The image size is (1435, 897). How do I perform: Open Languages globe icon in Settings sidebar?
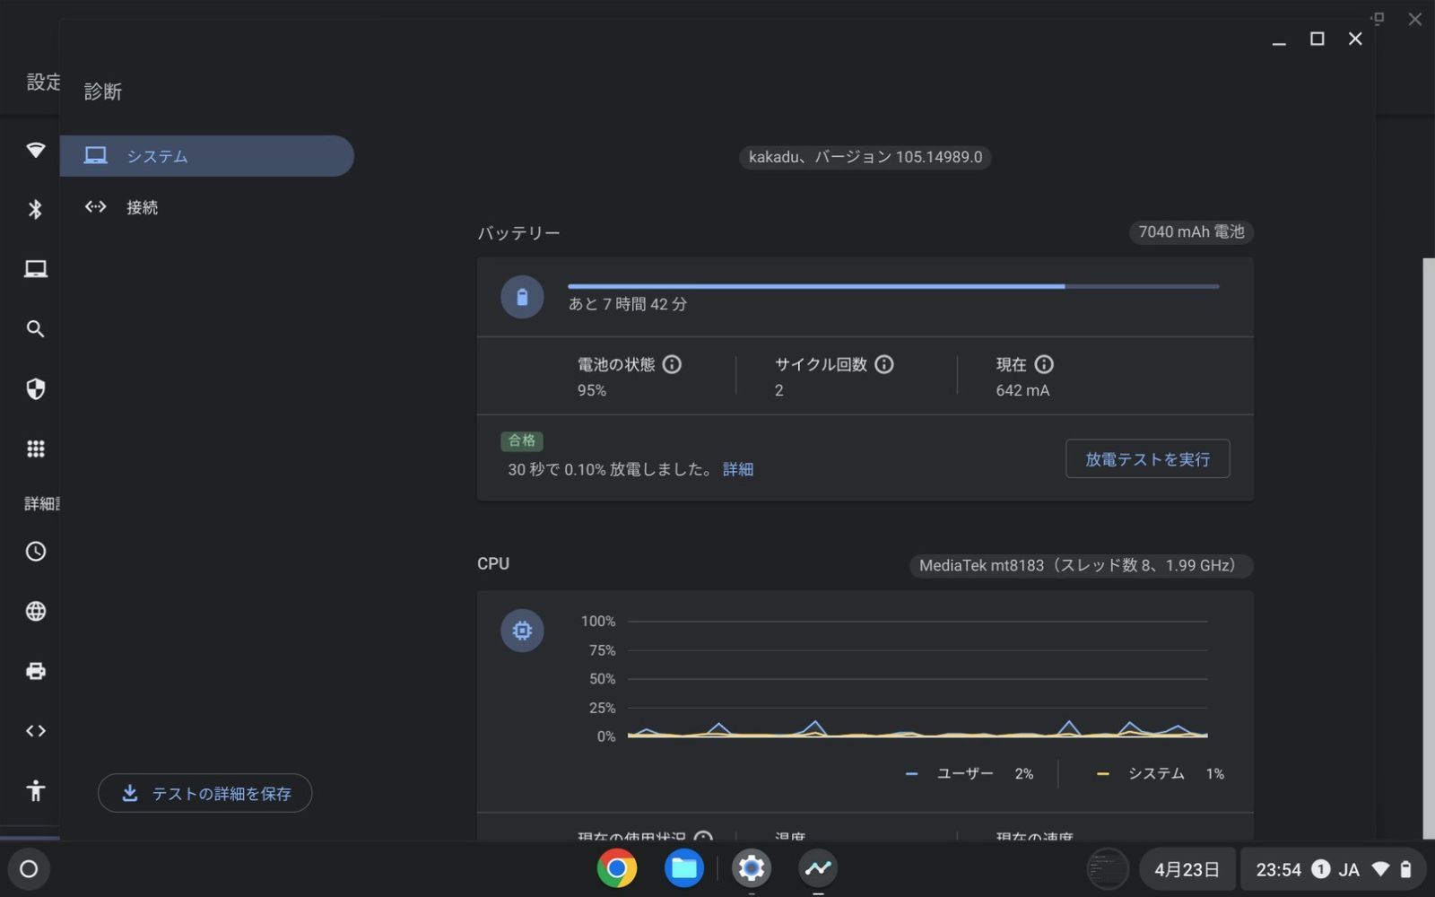pyautogui.click(x=35, y=611)
